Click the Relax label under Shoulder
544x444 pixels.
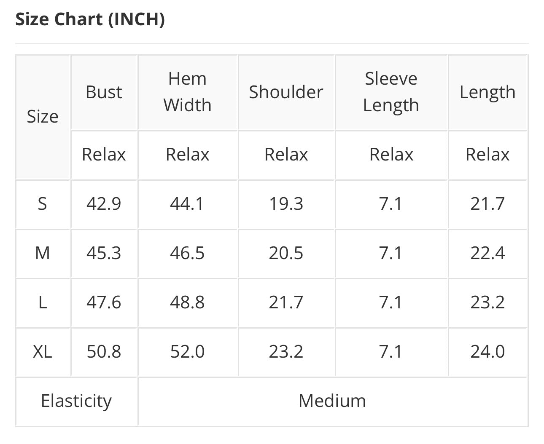(286, 155)
